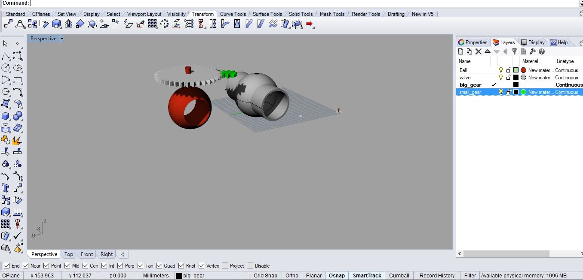Toggle Ball layer visibility lightbulb
Image resolution: width=583 pixels, height=280 pixels.
tap(501, 70)
